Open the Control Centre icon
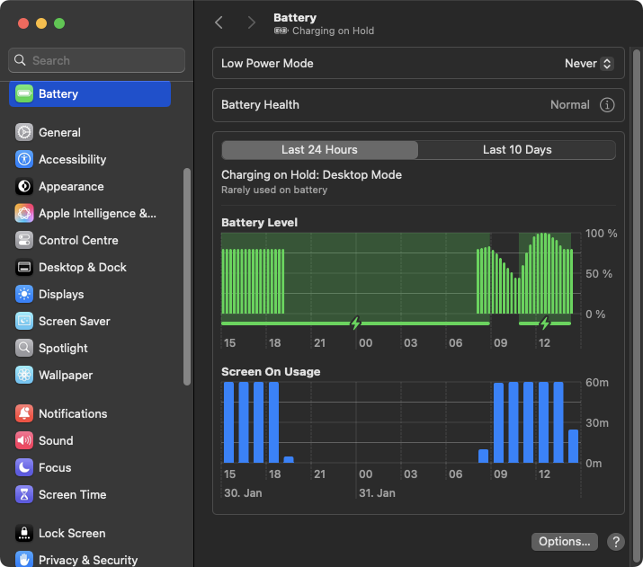Screen dimensions: 643x567 [x=24, y=241]
